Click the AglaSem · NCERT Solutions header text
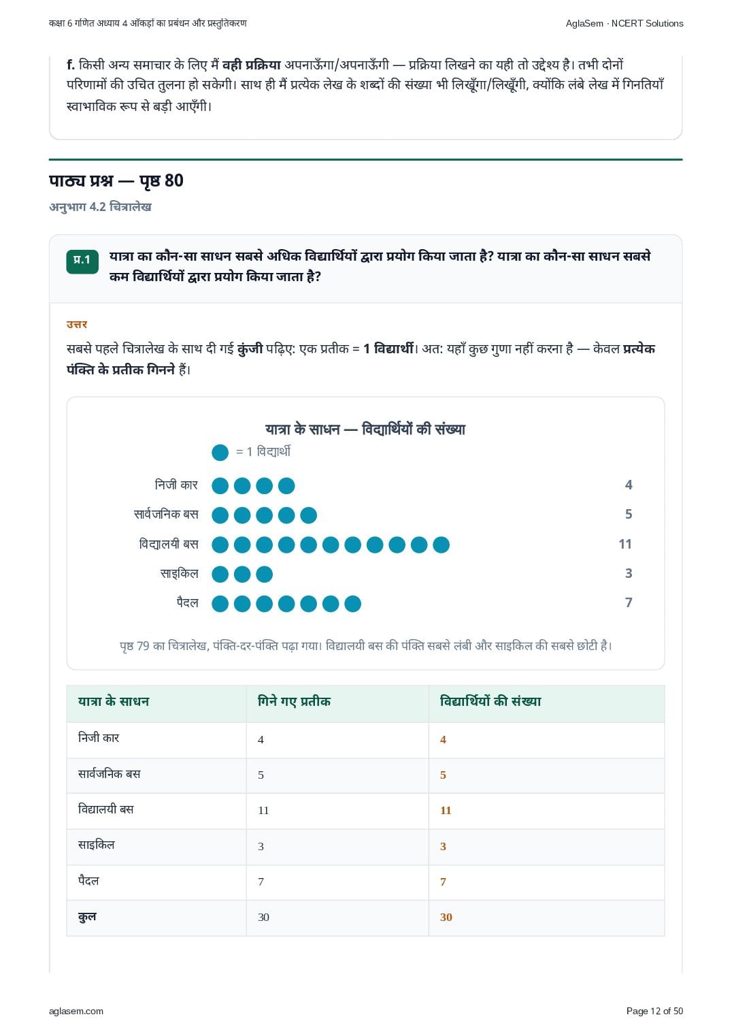 click(x=625, y=23)
